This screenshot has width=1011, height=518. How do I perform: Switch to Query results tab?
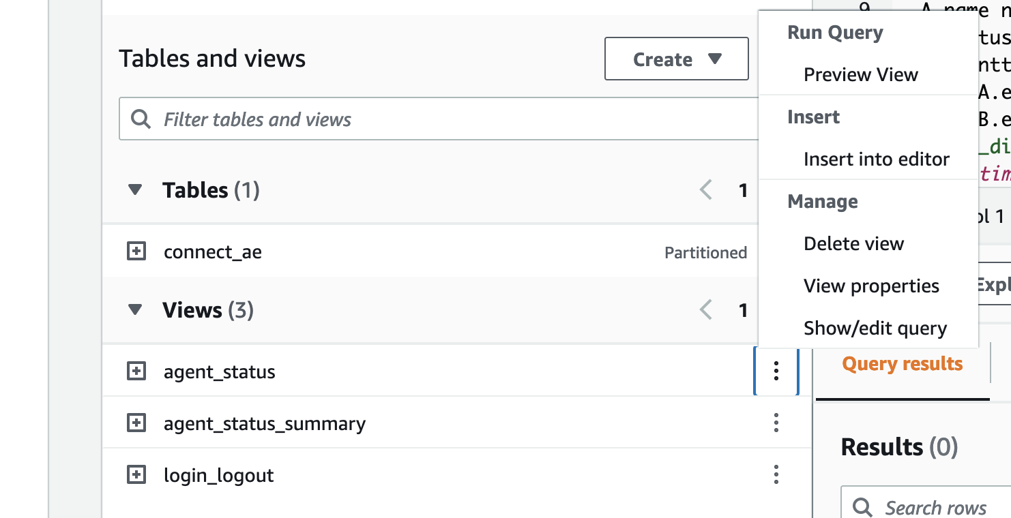point(902,364)
